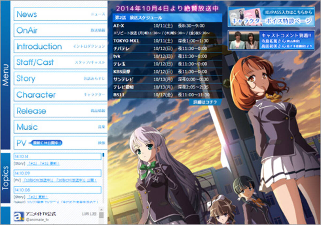Click the animate TV avatar icon
Screen dimensions: 321x225
coord(19,216)
